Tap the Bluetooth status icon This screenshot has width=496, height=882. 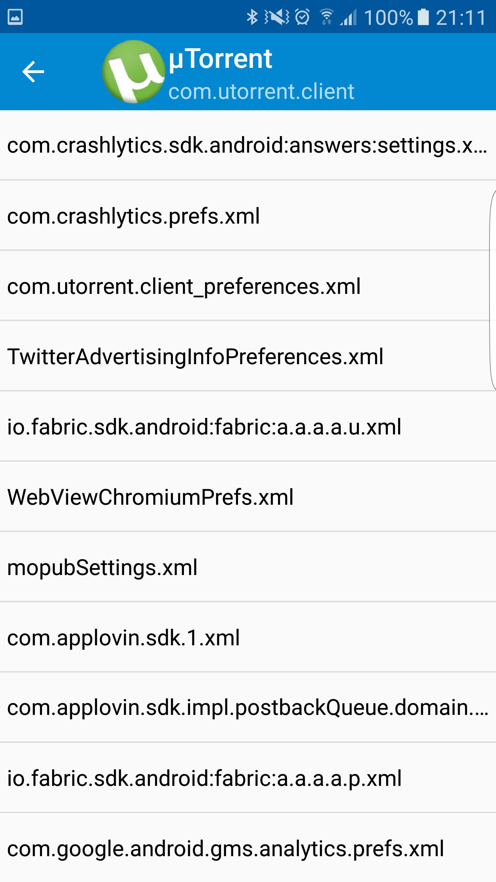(x=252, y=17)
